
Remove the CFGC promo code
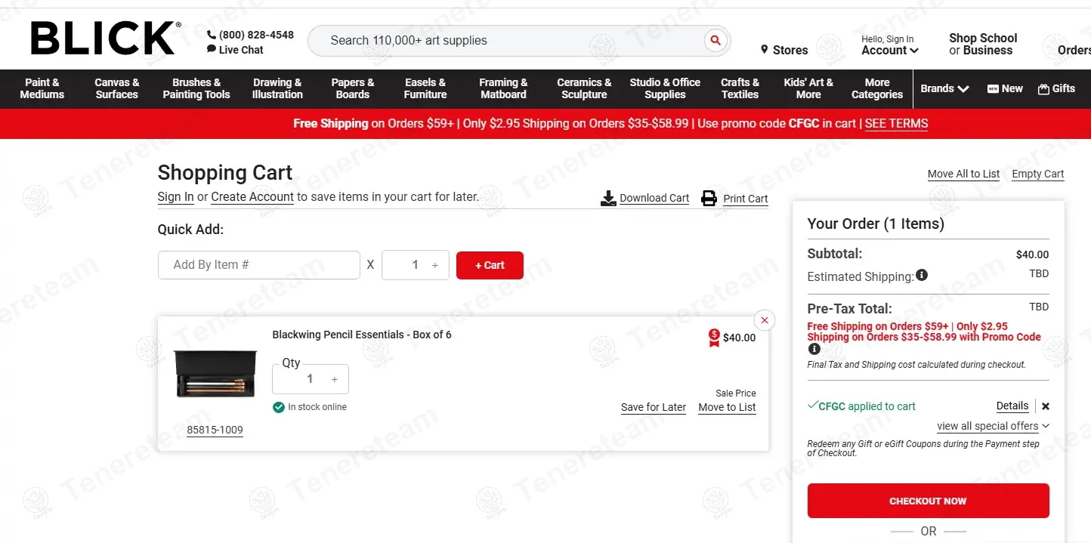(1046, 406)
